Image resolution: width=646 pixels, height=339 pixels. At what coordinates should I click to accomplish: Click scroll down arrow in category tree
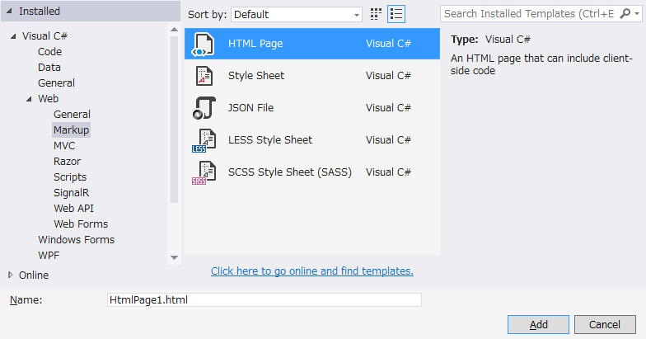click(x=175, y=257)
